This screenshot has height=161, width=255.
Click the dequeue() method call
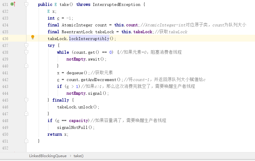77,73
